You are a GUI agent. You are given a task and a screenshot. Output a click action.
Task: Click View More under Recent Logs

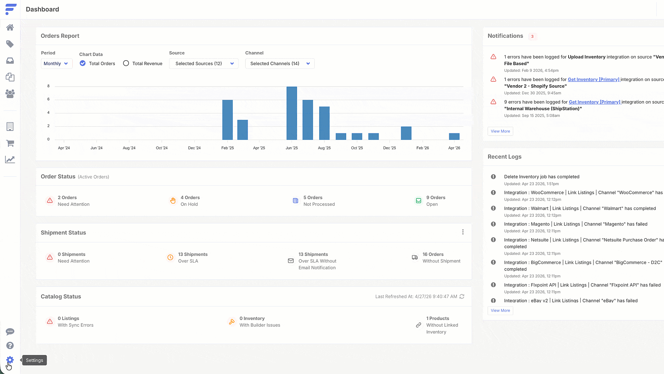[500, 311]
